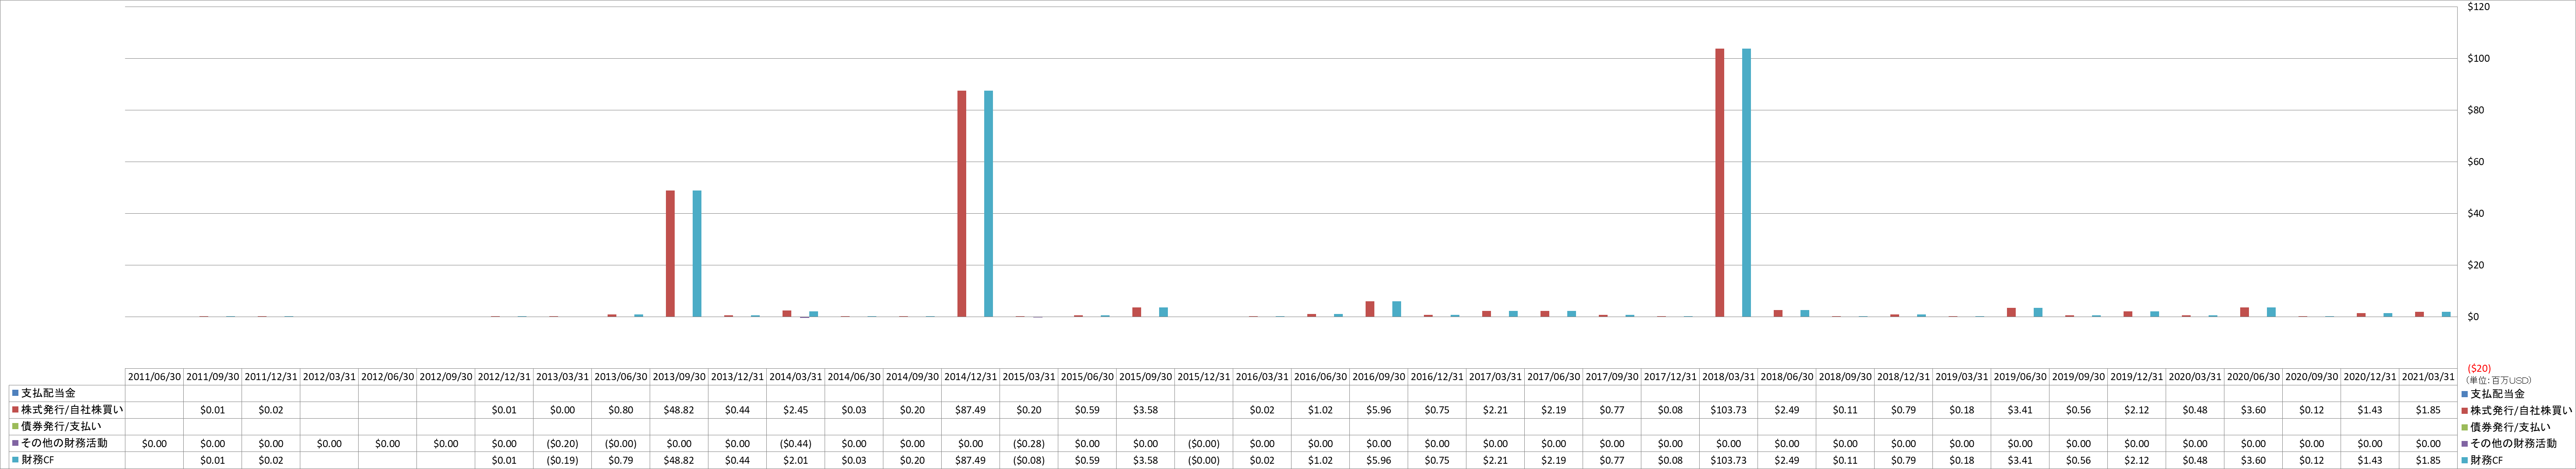Click the teal bar for 2014/12/31
2576x469 pixels.
point(988,204)
